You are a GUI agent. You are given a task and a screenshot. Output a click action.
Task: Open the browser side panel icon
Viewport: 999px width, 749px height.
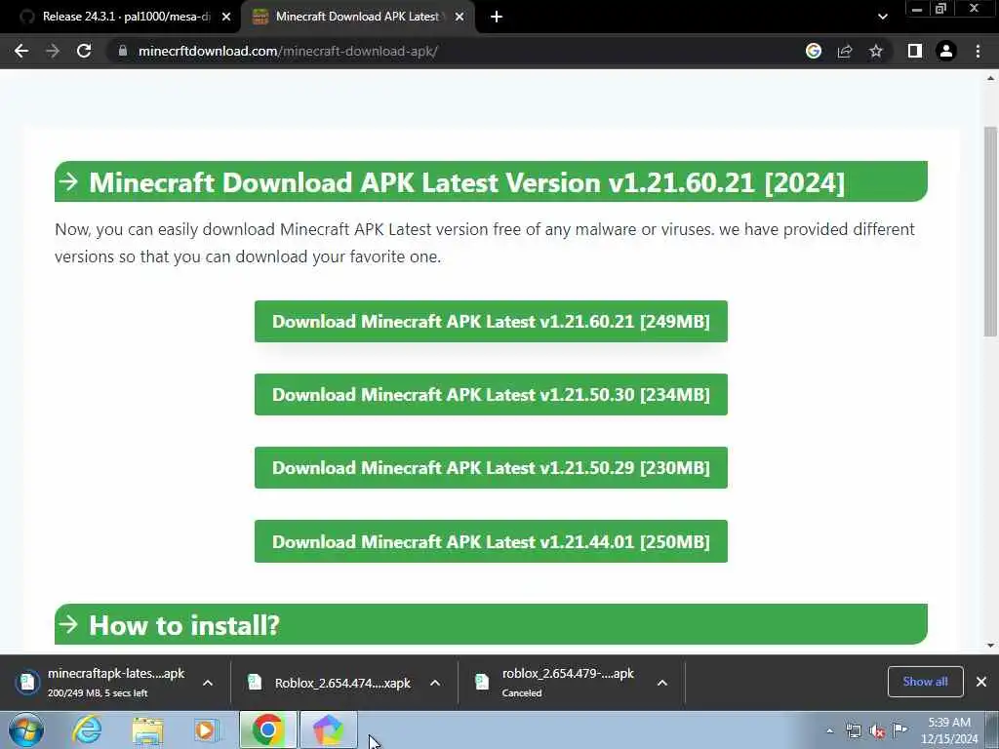click(x=915, y=51)
